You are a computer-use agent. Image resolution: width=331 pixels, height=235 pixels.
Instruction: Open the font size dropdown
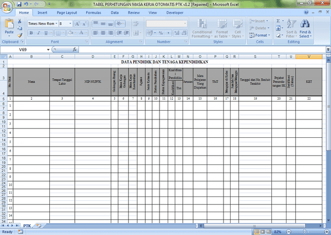[71, 24]
